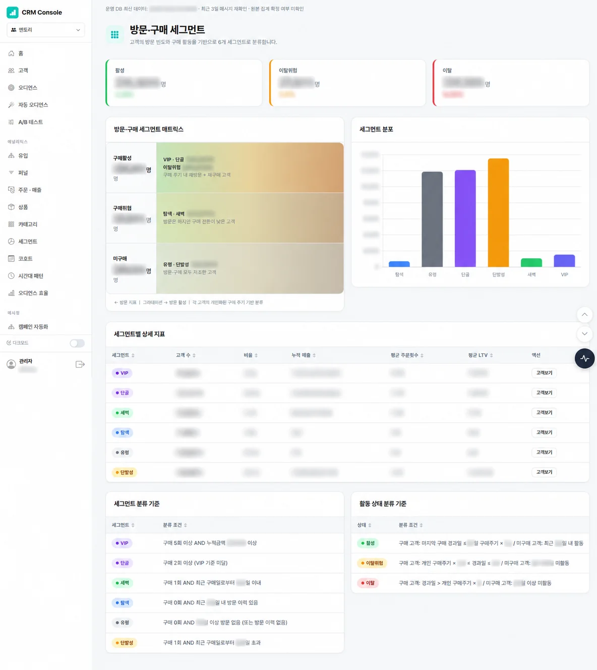Click the 주문 · 매출 icon

pyautogui.click(x=11, y=190)
